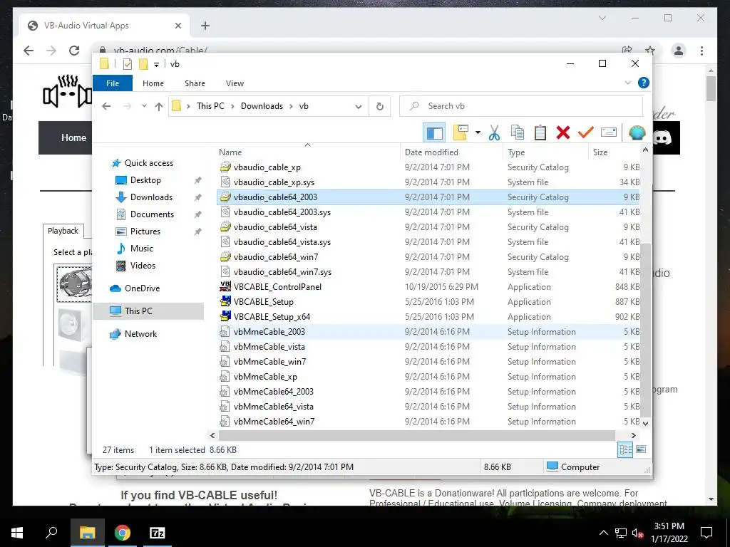Select the vbaudio_cable_xp security catalog icon

click(x=225, y=167)
